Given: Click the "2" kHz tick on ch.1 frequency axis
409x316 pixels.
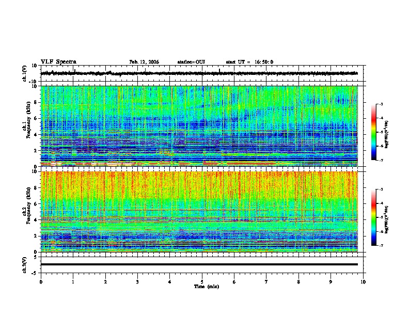Looking at the screenshot, I should coord(36,151).
